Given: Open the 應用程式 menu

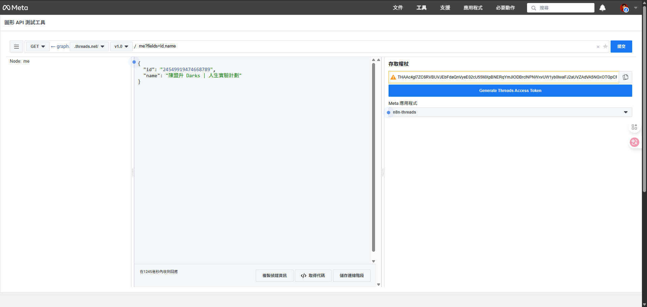Looking at the screenshot, I should (473, 8).
